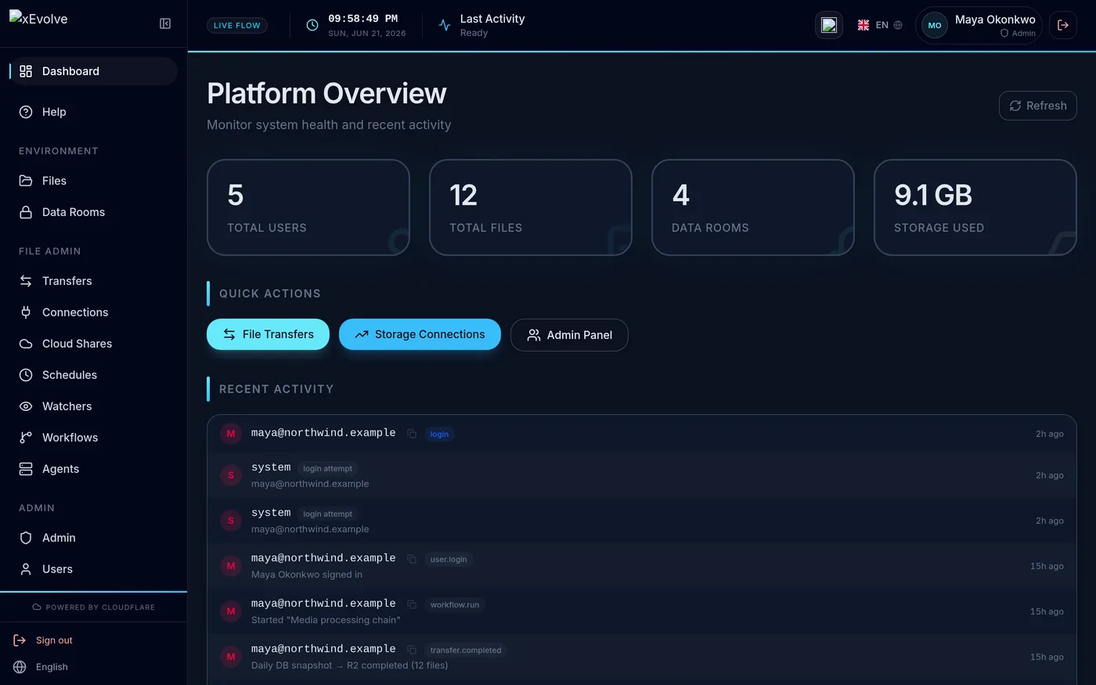Click the Schedules clock icon
The height and width of the screenshot is (685, 1096).
(x=26, y=375)
